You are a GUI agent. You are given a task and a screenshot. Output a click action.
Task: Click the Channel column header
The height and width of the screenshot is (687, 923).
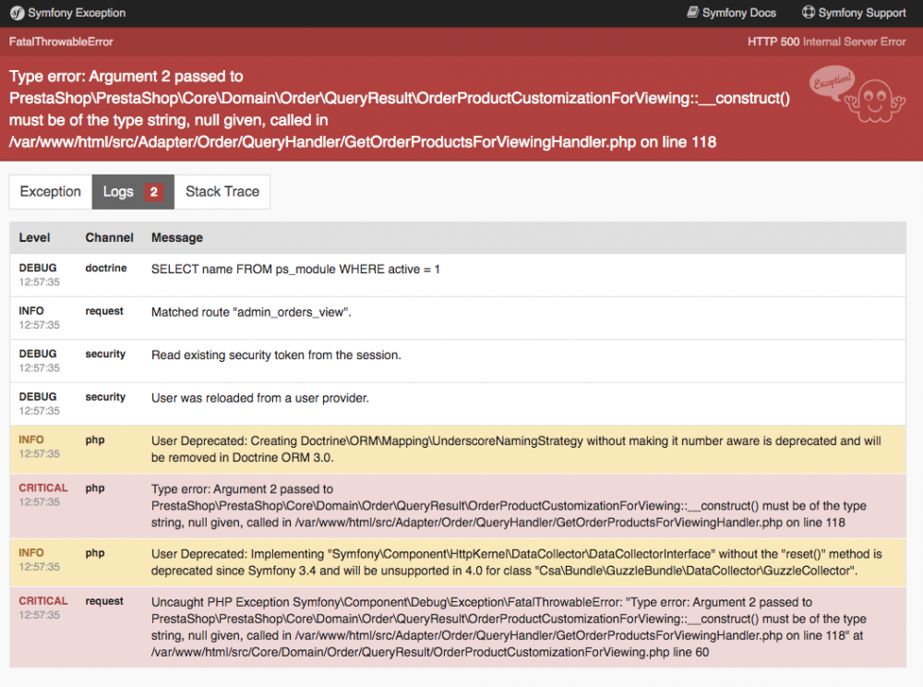pyautogui.click(x=110, y=238)
